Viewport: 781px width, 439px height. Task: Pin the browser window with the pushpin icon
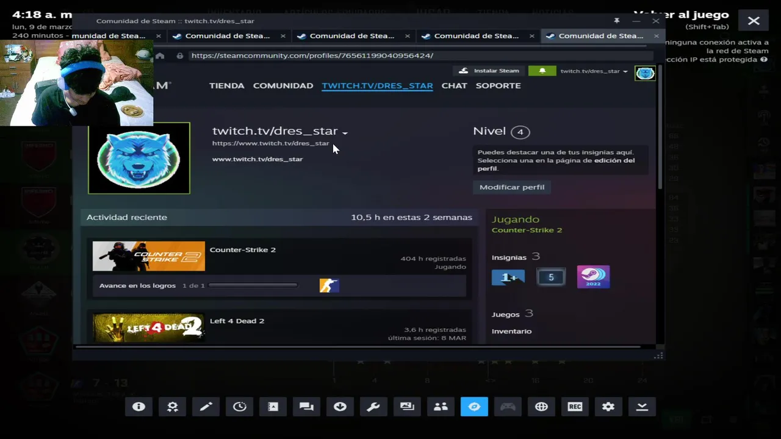click(617, 21)
